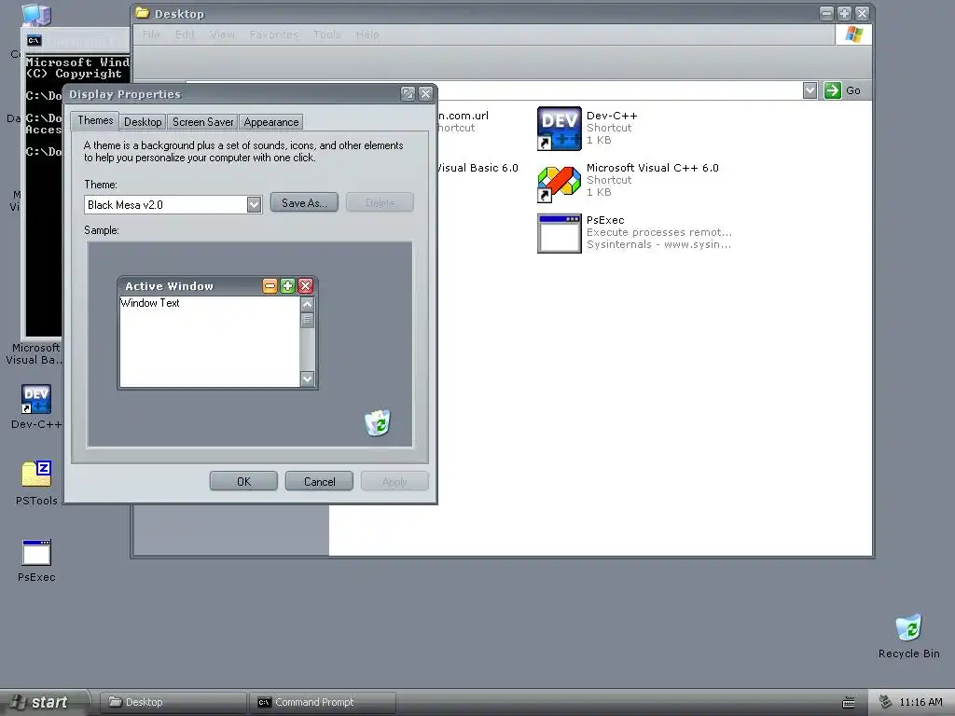Image resolution: width=955 pixels, height=716 pixels.
Task: Open the Dev-C++ shortcut in Desktop window
Action: coord(560,129)
